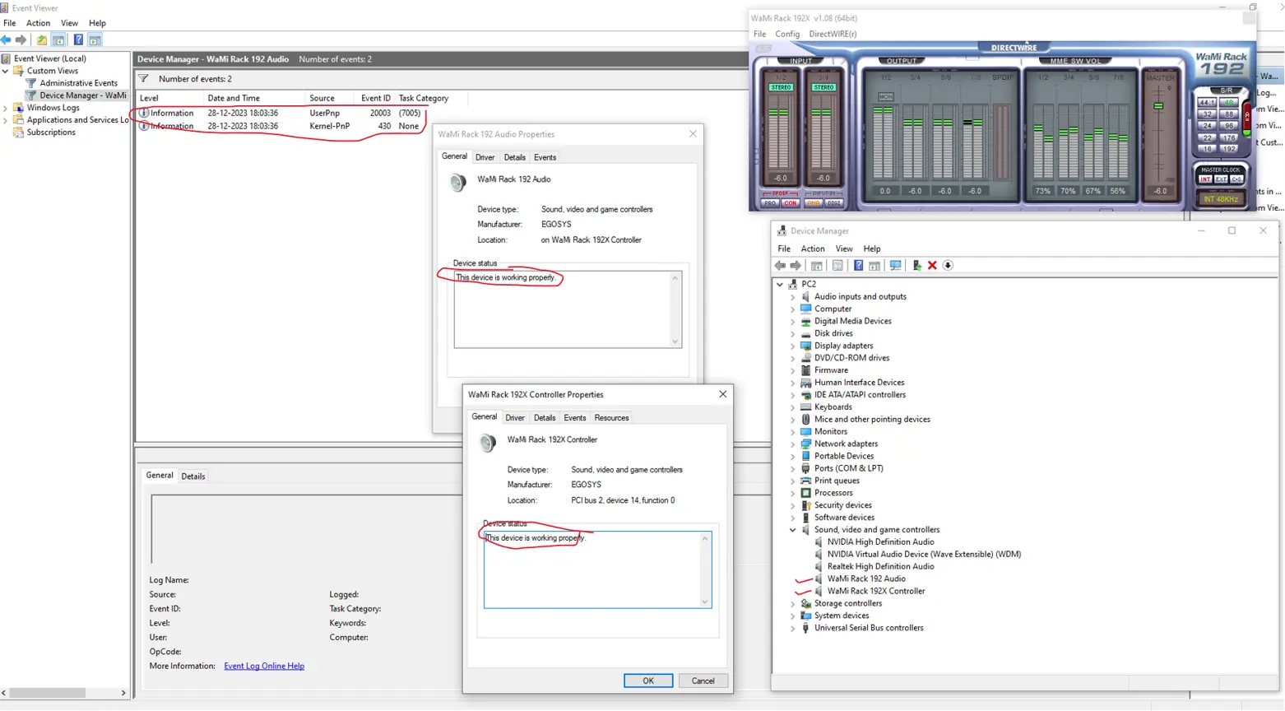Expand the Network adapters node

click(793, 444)
